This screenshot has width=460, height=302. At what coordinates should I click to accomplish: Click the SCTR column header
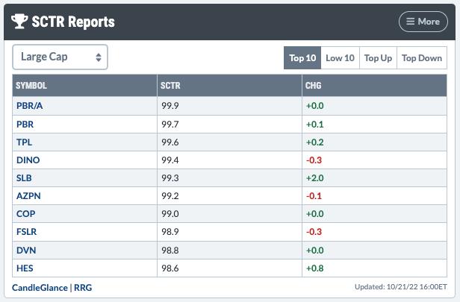tap(170, 86)
